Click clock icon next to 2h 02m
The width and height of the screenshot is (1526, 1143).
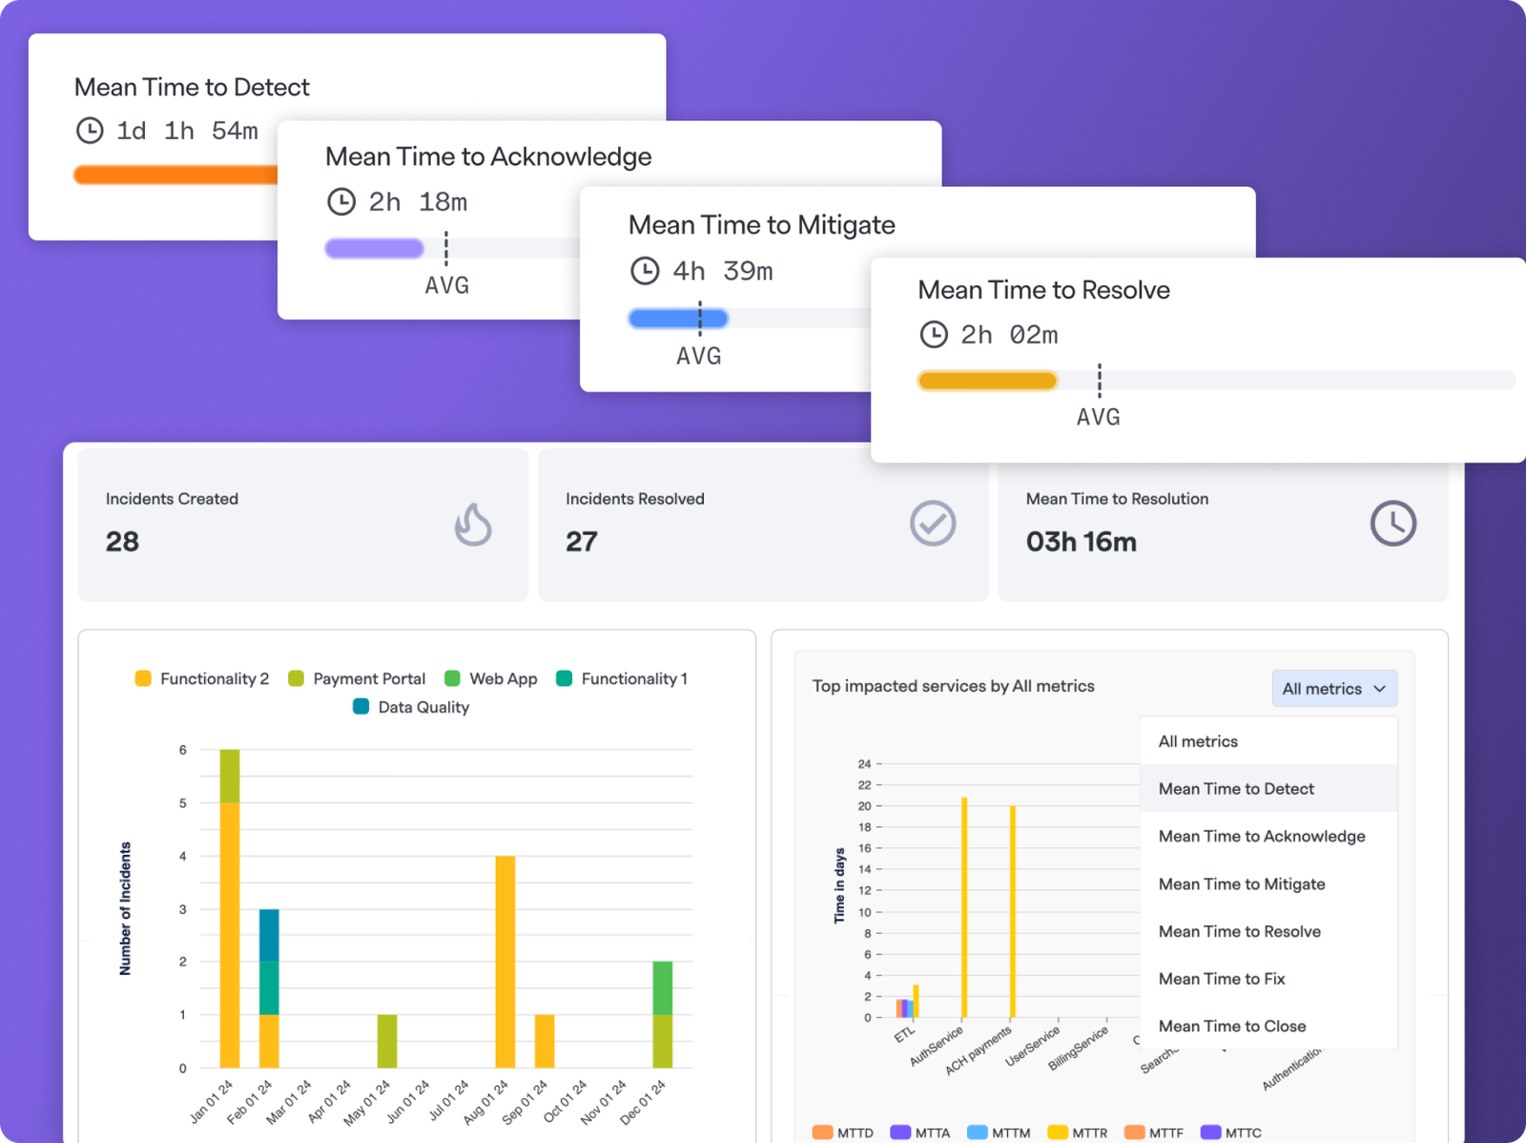point(934,335)
